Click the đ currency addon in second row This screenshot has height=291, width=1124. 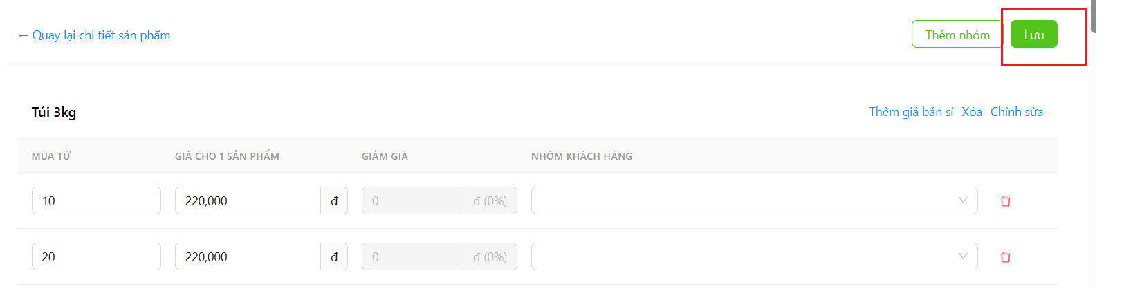[x=334, y=256]
